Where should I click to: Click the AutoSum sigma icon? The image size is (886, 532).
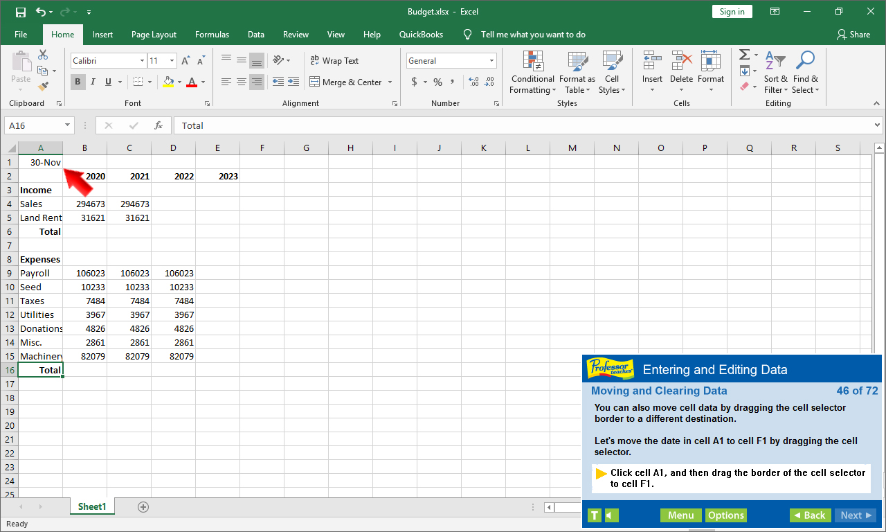[x=744, y=55]
